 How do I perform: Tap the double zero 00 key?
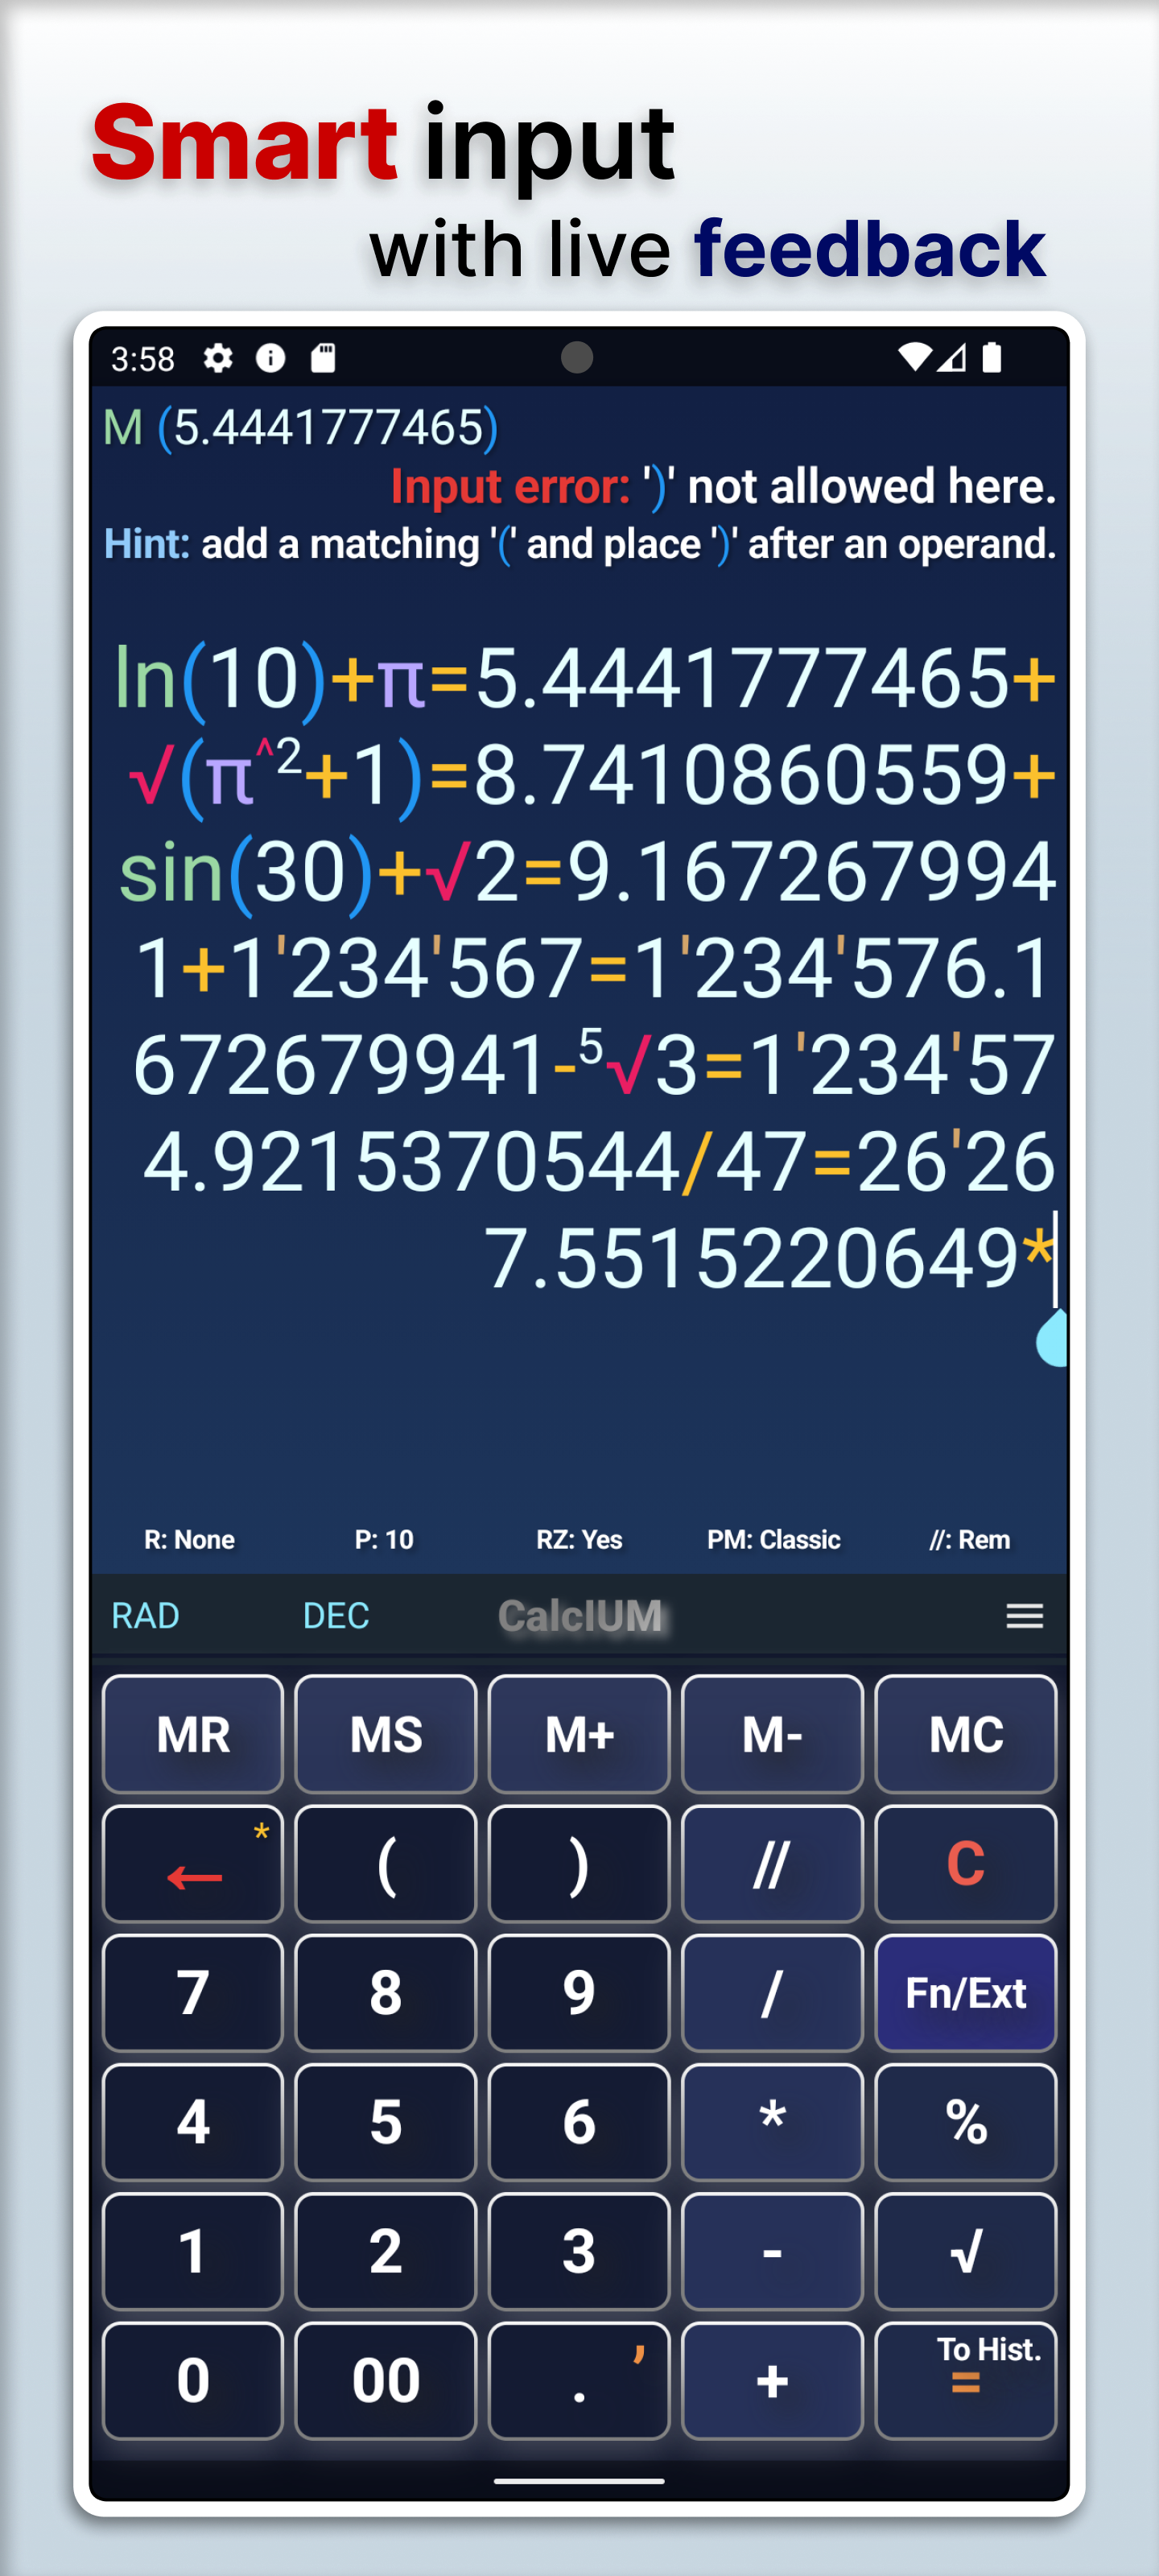(386, 2380)
